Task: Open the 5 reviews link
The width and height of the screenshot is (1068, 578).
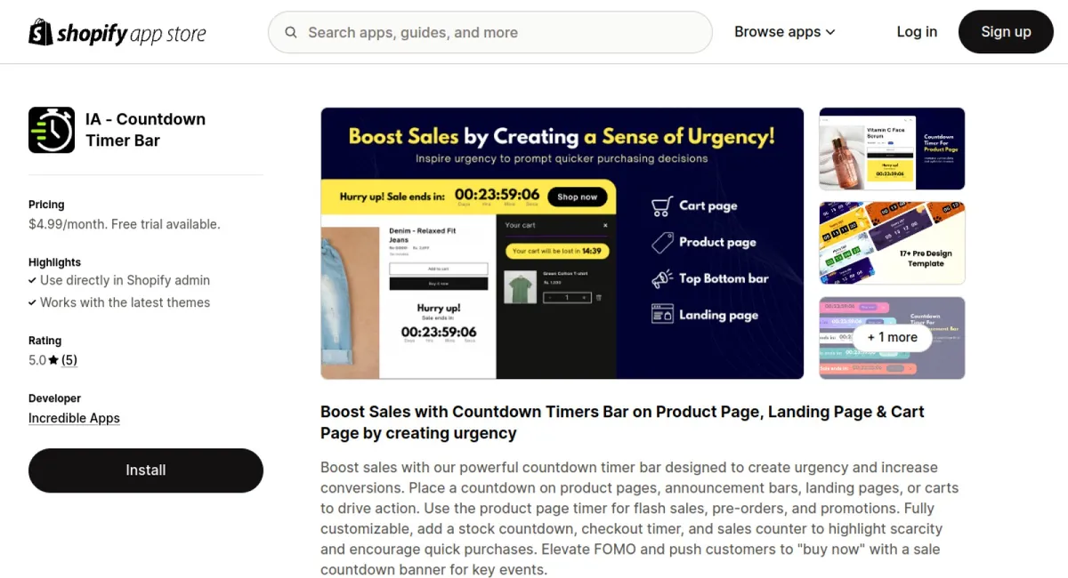Action: [69, 360]
